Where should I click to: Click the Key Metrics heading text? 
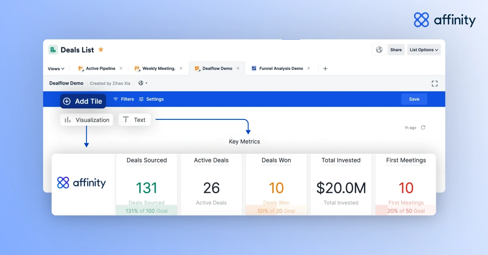(x=244, y=142)
